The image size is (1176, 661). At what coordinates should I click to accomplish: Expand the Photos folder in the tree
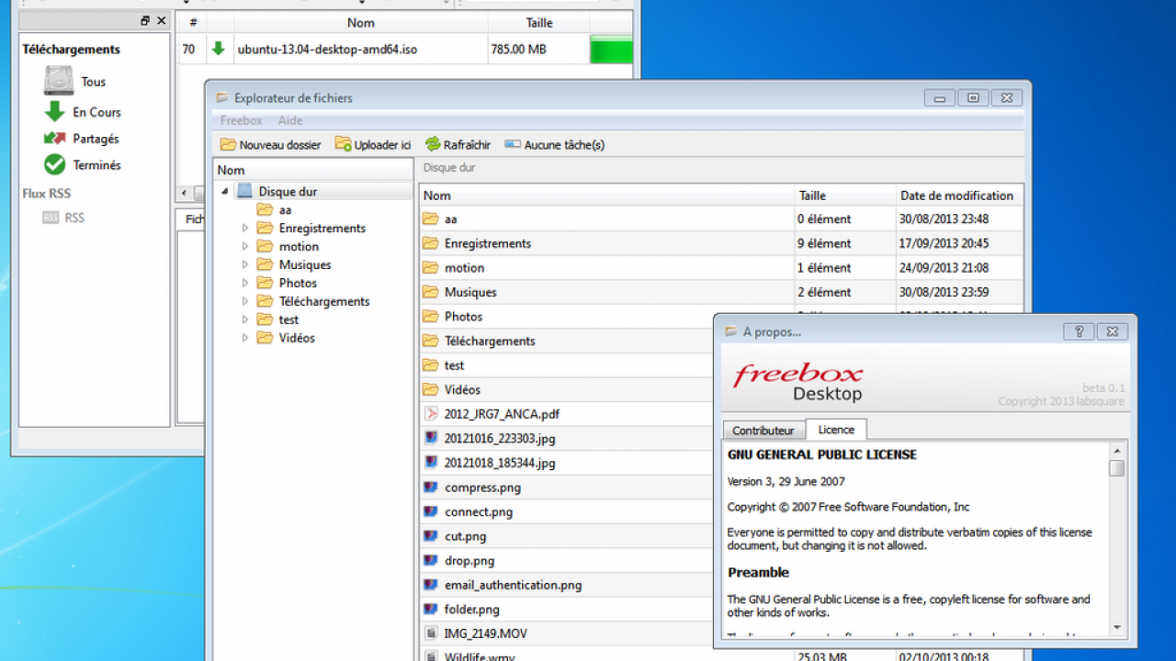click(x=244, y=283)
